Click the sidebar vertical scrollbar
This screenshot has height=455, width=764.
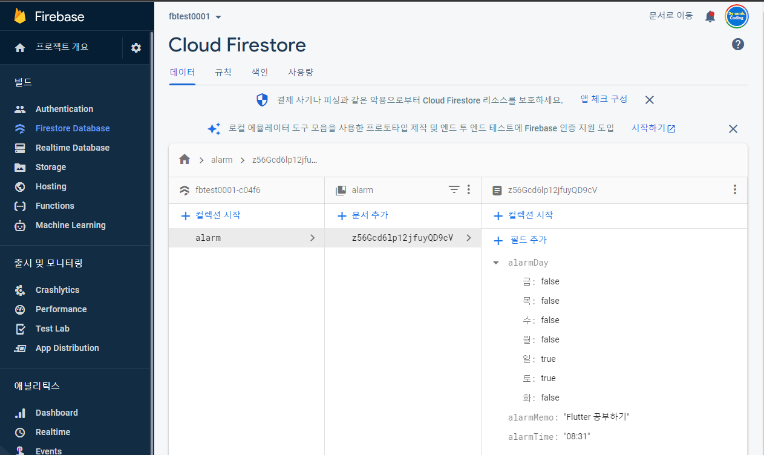coord(151,242)
